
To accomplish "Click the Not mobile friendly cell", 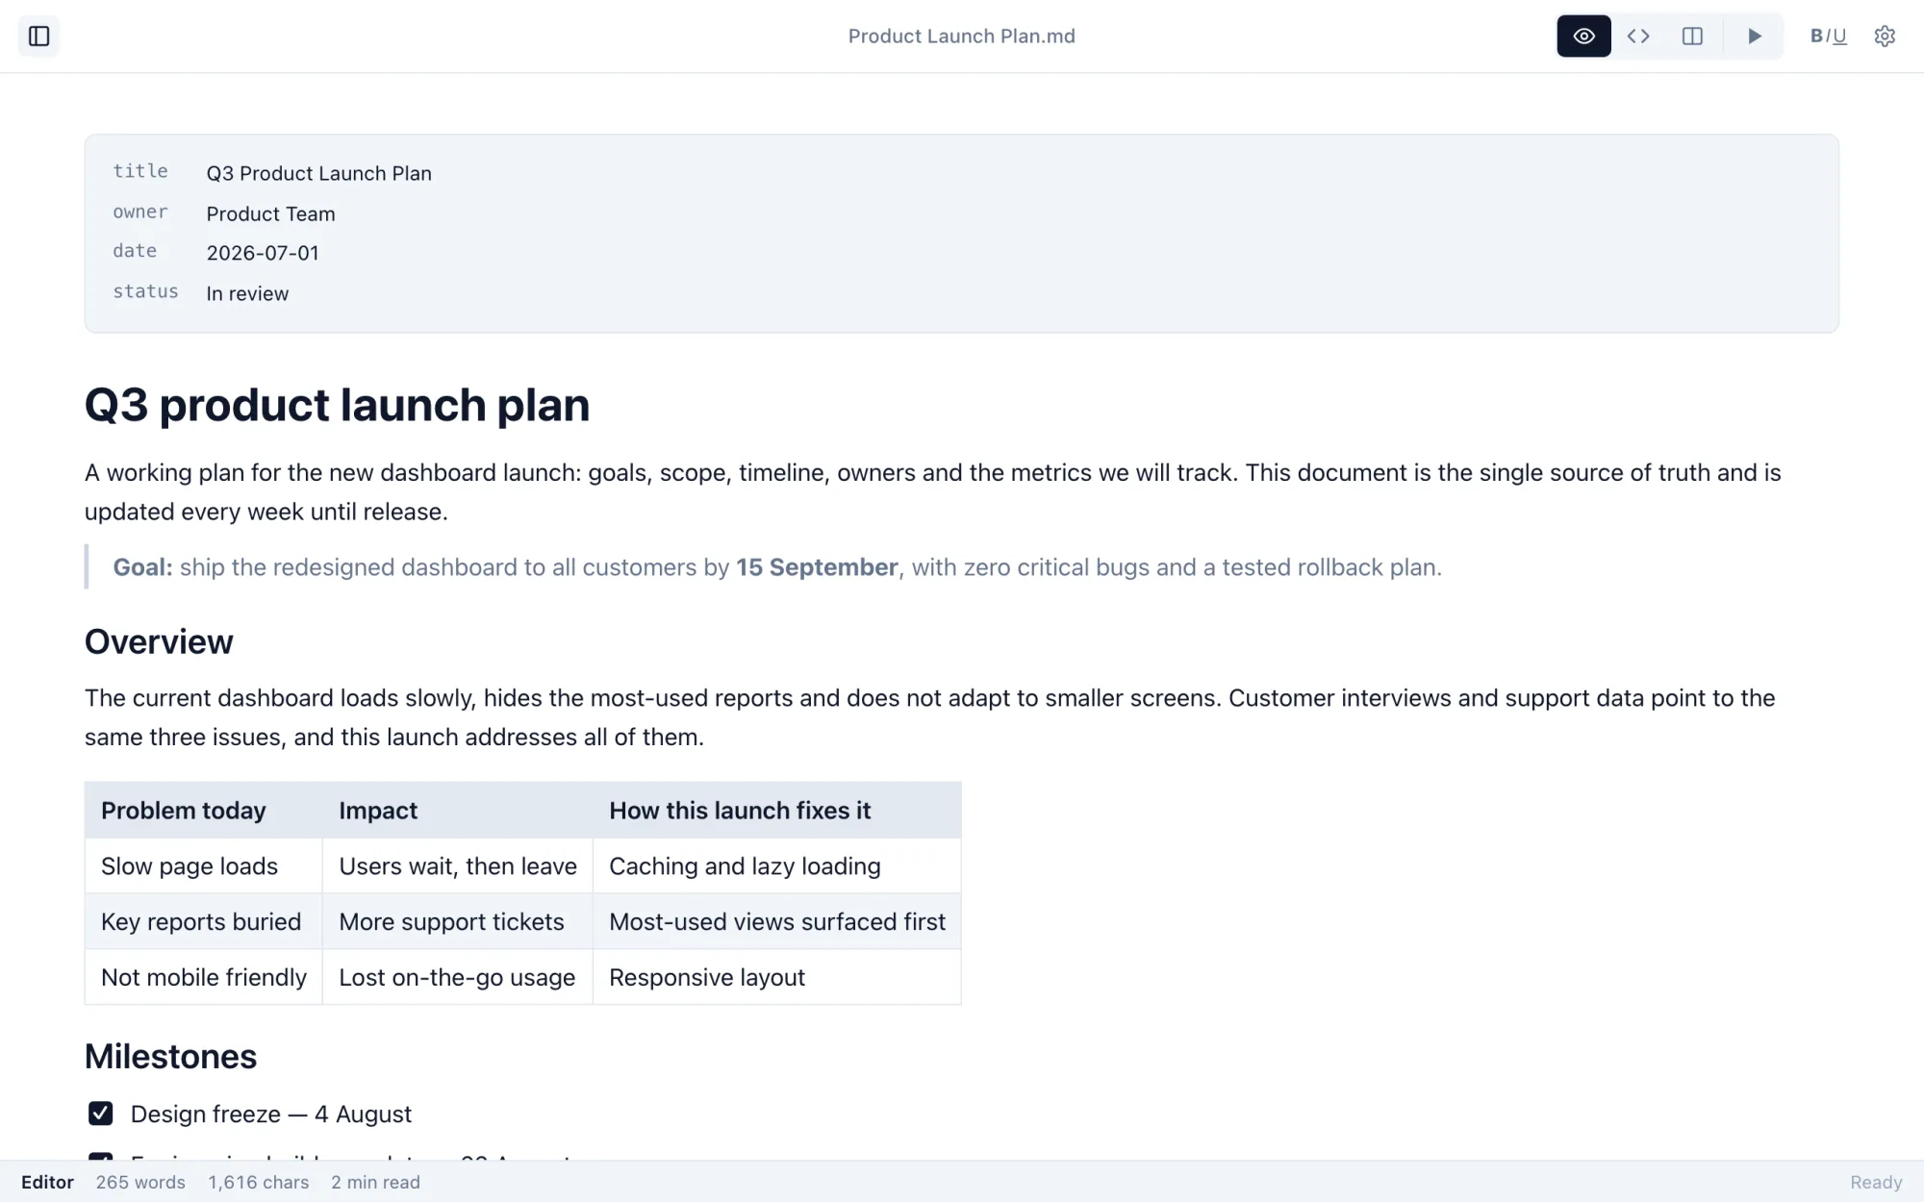I will [203, 977].
